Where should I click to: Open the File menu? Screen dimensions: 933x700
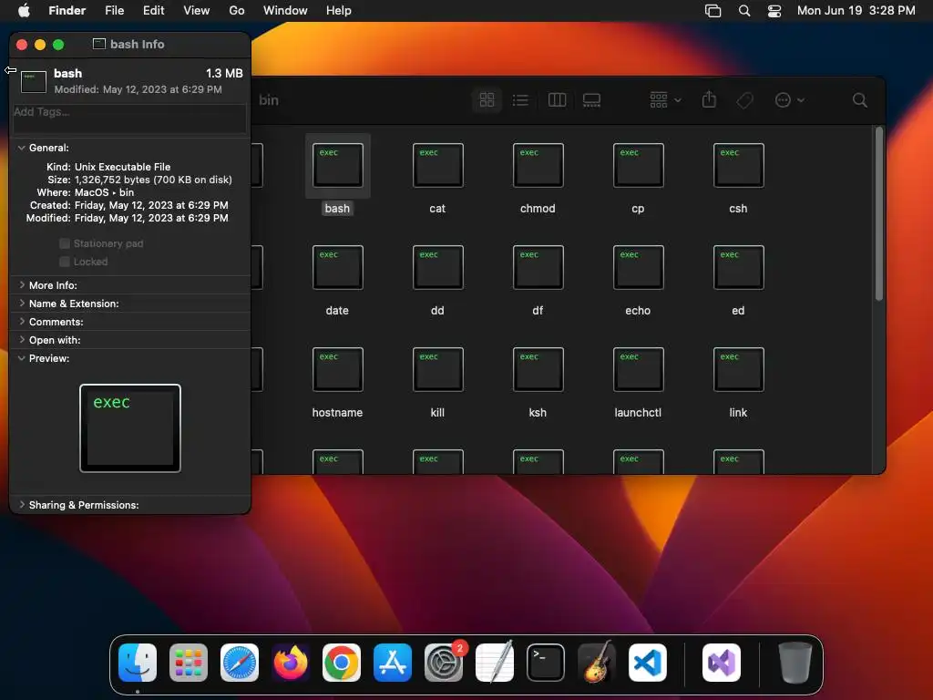(114, 11)
